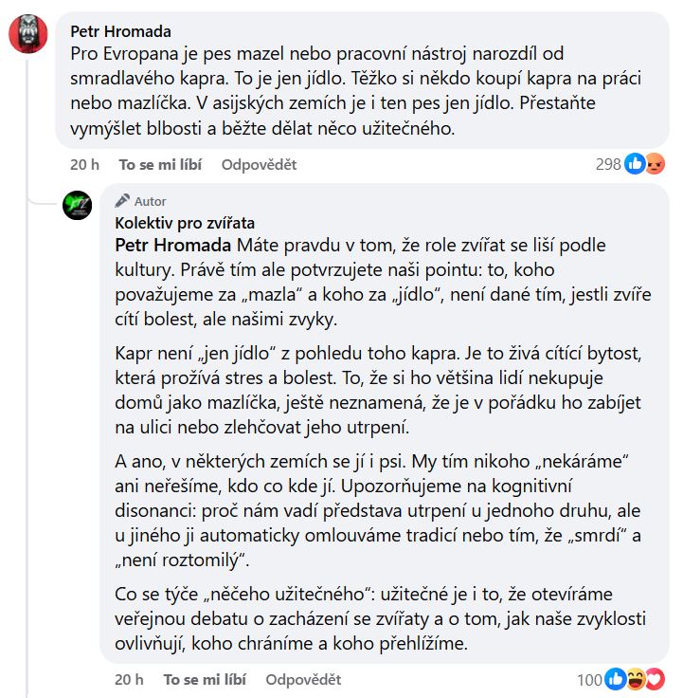Click the heart reaction icon on reply
The width and height of the screenshot is (683, 698).
655,679
